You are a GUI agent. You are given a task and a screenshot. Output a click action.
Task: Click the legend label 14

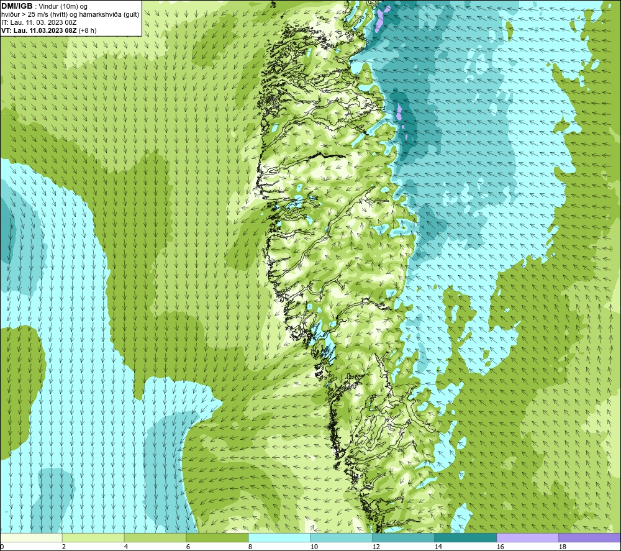pyautogui.click(x=438, y=547)
